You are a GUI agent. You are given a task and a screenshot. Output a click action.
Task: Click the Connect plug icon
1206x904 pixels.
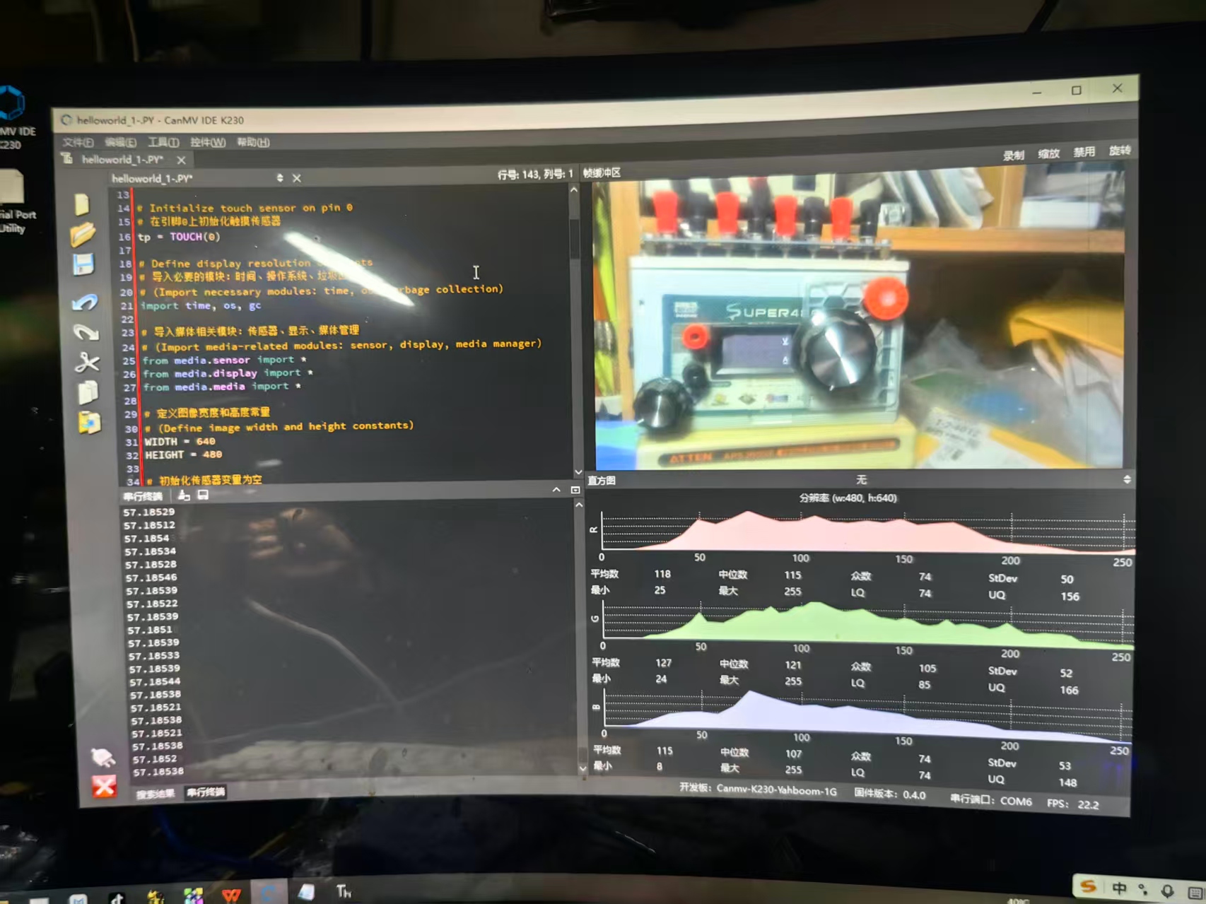point(103,758)
